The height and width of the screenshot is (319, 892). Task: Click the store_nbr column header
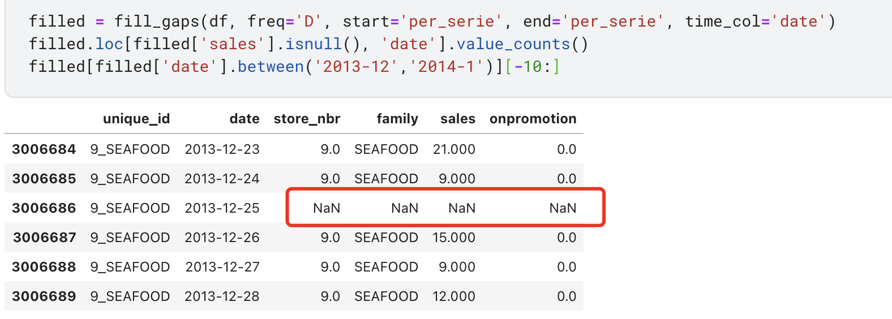click(x=307, y=119)
